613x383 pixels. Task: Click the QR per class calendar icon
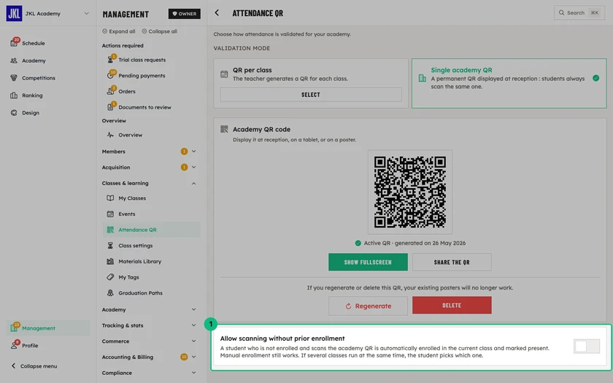click(x=224, y=74)
